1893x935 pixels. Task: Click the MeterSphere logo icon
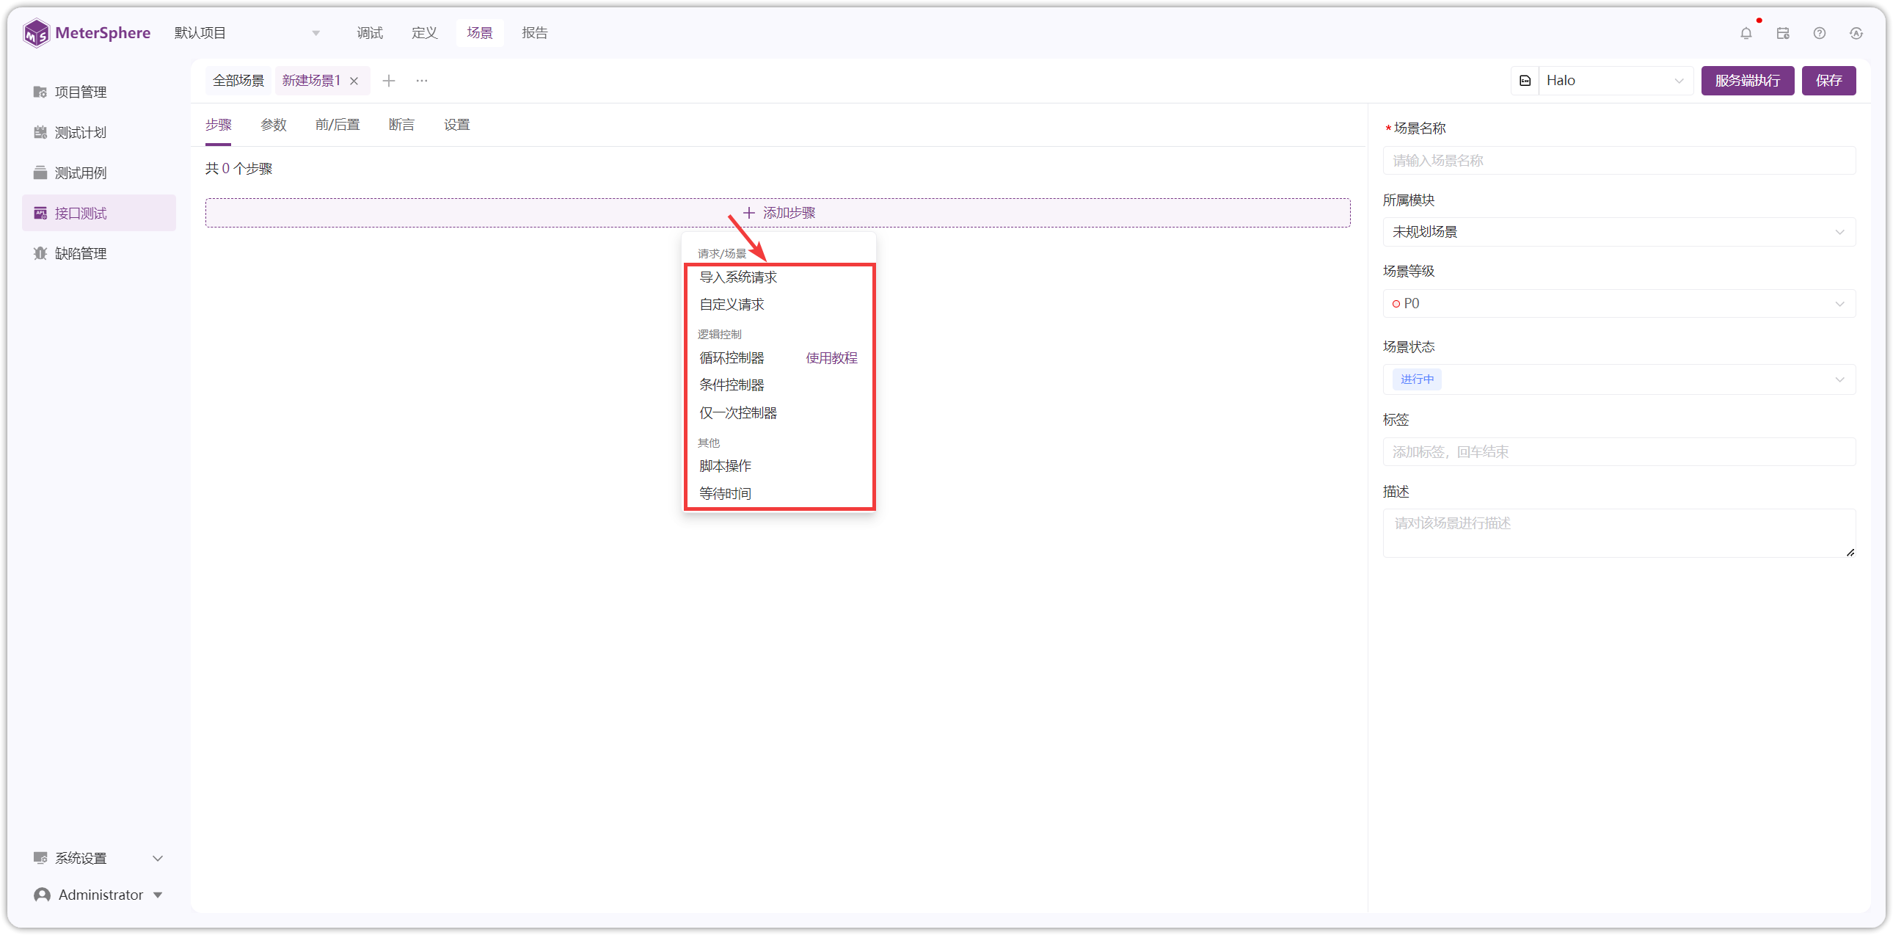point(36,33)
